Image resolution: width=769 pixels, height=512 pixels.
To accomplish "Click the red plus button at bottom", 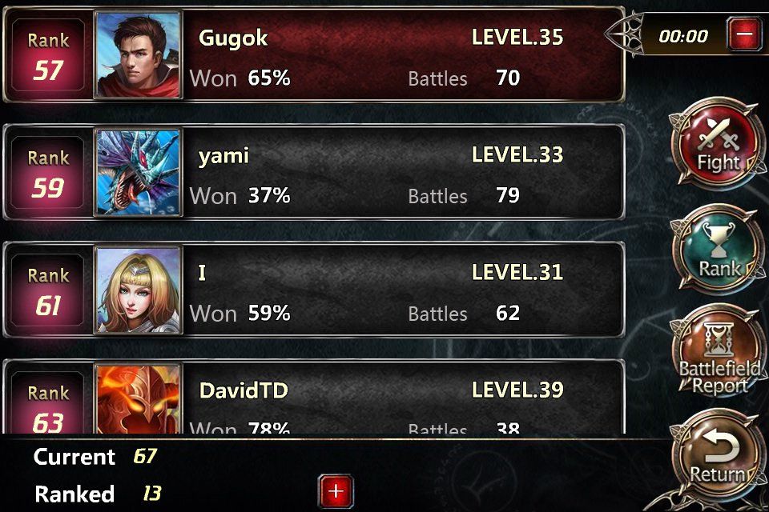I will [336, 491].
